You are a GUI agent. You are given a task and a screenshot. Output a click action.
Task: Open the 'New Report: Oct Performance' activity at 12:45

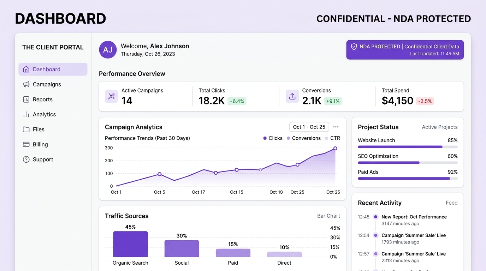coord(414,217)
